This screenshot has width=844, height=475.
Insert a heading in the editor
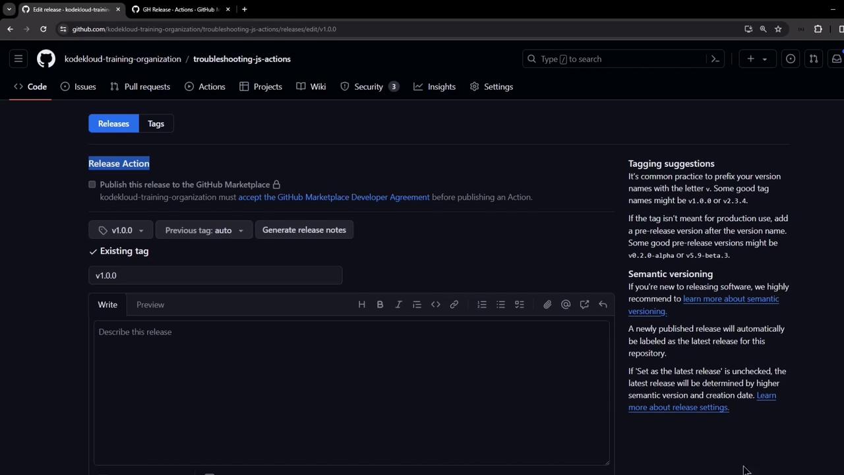click(x=361, y=304)
